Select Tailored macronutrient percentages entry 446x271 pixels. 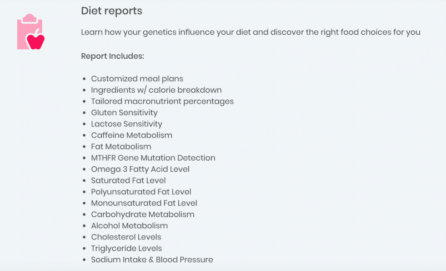pos(162,101)
